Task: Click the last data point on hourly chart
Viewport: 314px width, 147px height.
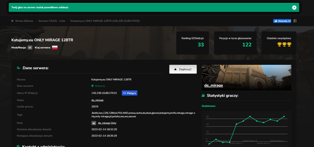Action: tap(284, 116)
